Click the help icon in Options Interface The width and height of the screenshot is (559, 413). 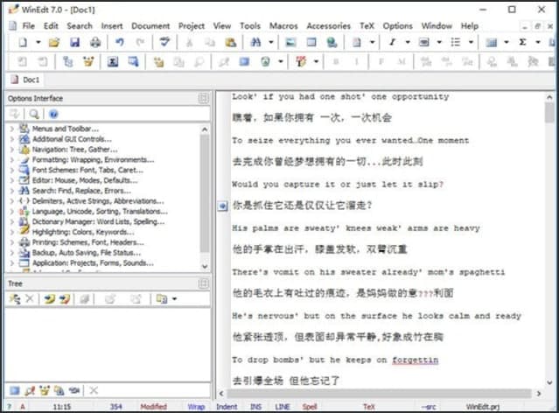pyautogui.click(x=53, y=114)
